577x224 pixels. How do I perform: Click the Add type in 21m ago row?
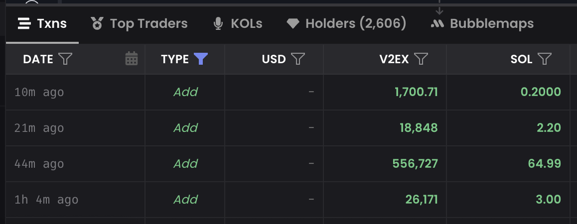point(185,128)
